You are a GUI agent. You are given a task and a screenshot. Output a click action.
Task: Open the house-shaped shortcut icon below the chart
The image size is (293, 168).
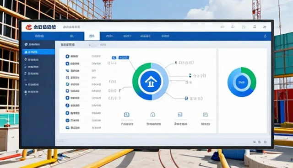pos(153,115)
